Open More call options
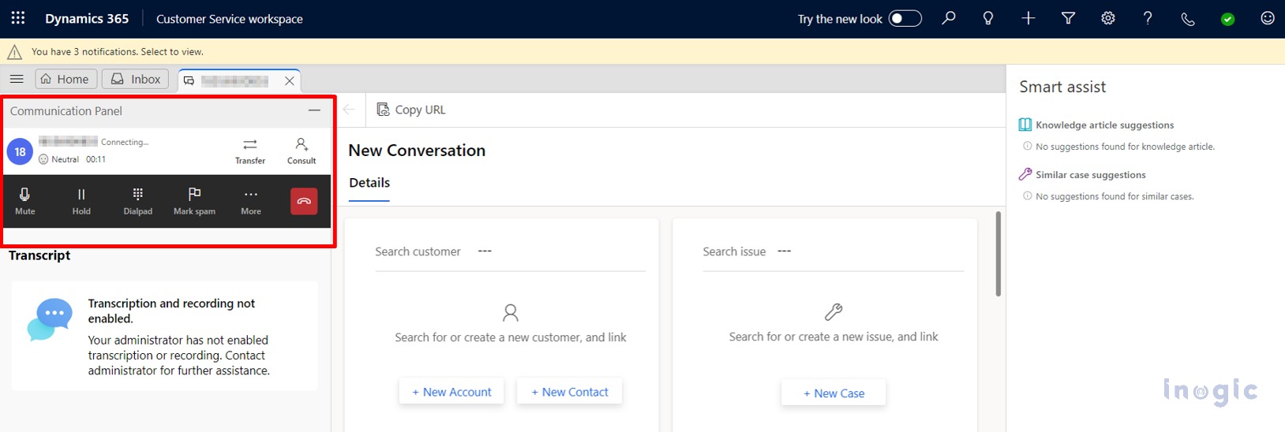 (251, 201)
